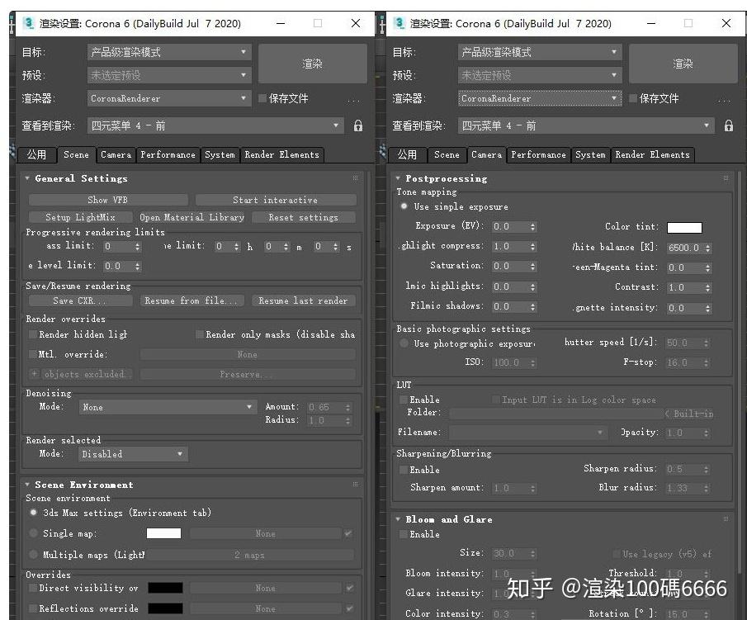Click Show VFB button

click(x=108, y=200)
